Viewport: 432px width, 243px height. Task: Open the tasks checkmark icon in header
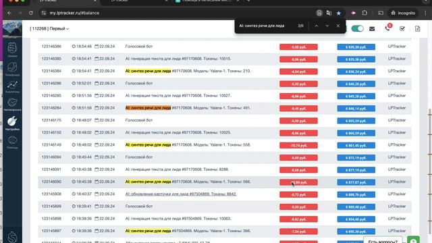tap(402, 28)
